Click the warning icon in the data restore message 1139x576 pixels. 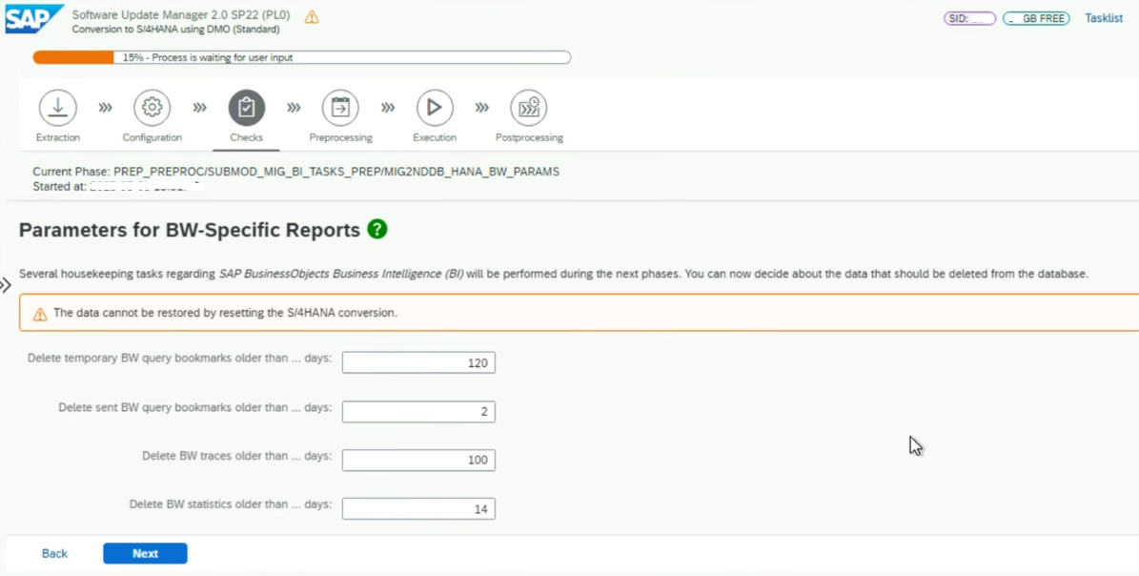40,314
